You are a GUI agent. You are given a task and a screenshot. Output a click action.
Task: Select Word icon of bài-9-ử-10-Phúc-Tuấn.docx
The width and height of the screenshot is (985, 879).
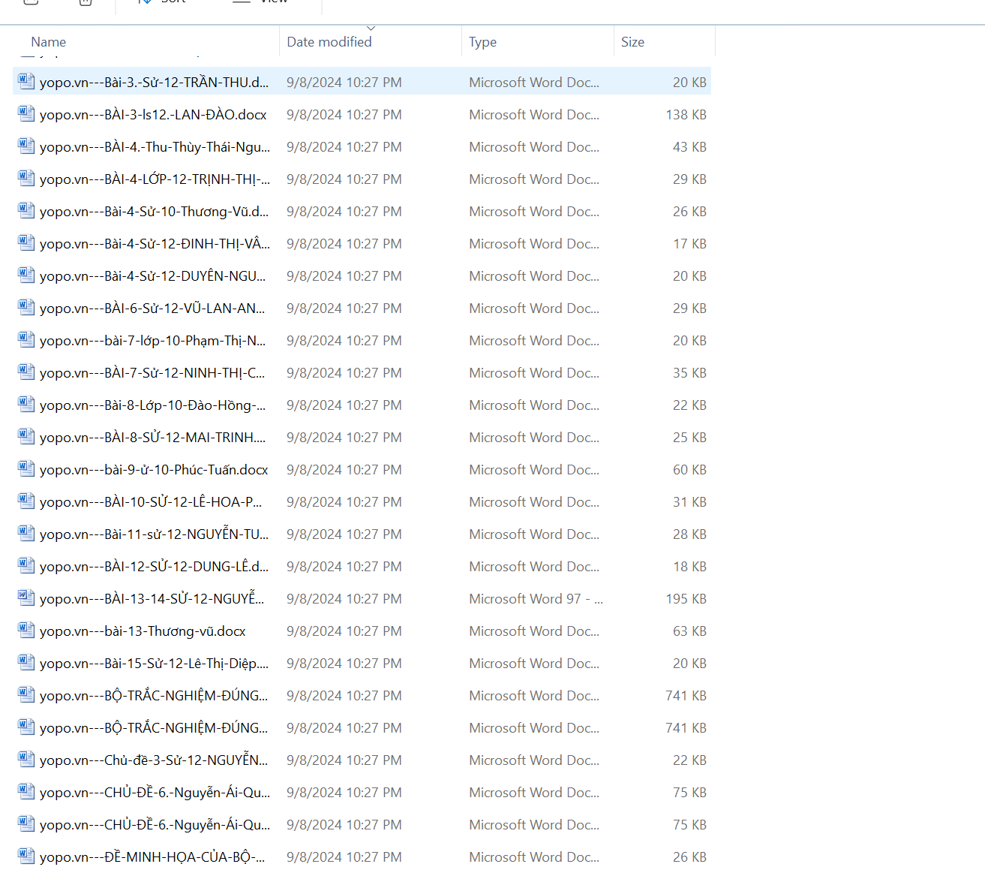[26, 469]
